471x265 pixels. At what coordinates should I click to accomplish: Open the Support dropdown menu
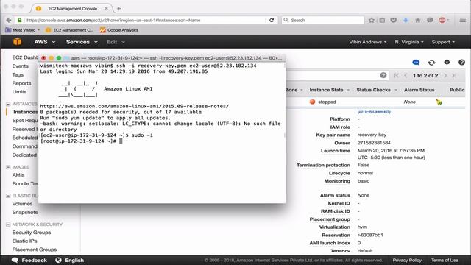pos(443,42)
